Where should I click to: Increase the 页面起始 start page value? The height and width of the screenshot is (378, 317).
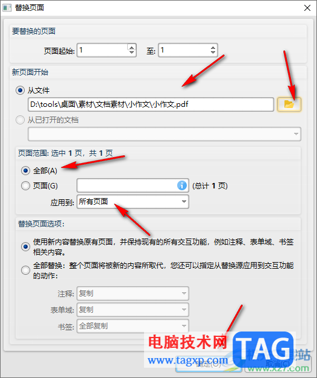(x=131, y=48)
